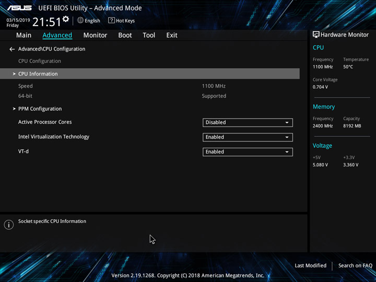Open the Tool tab
376x282 pixels.
[x=149, y=36]
